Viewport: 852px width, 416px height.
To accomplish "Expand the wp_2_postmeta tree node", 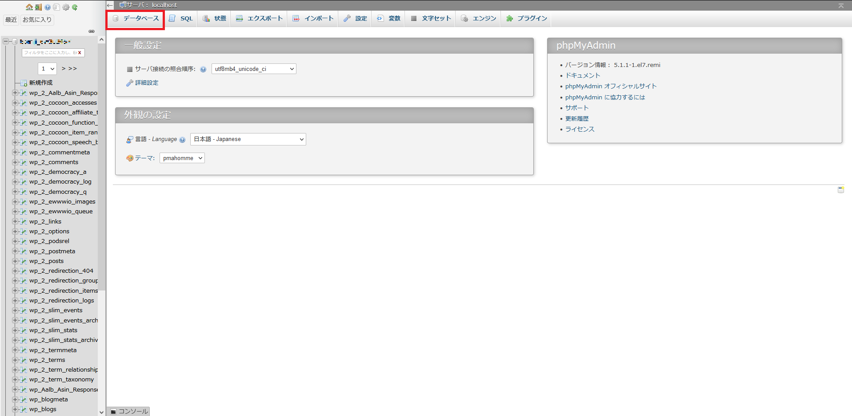I will click(15, 251).
